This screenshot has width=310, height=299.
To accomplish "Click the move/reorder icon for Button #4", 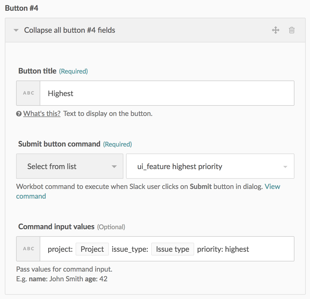I will [x=275, y=30].
